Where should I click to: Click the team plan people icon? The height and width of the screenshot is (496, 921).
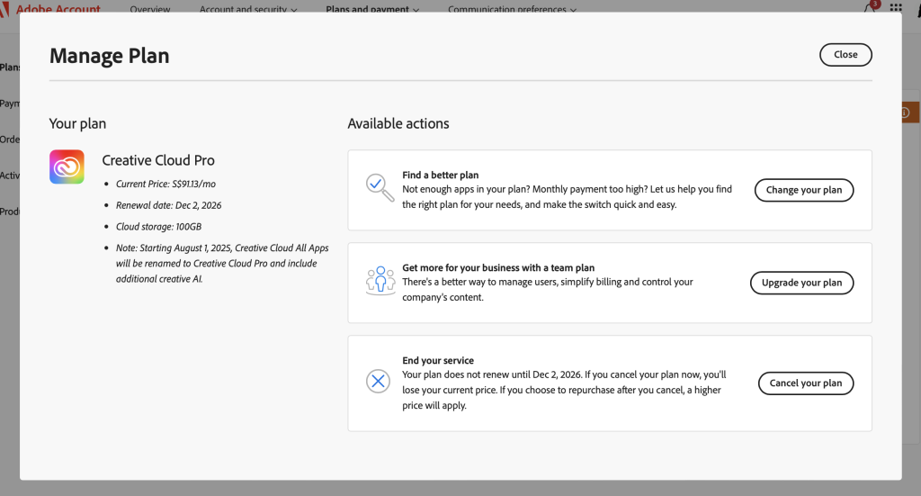pyautogui.click(x=380, y=280)
